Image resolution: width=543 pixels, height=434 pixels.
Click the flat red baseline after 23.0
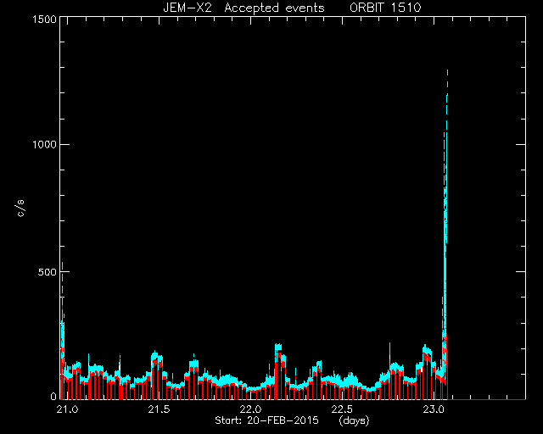pyautogui.click(x=486, y=399)
